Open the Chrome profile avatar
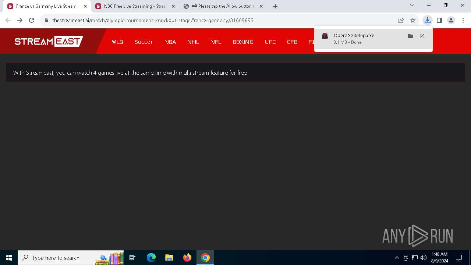 click(x=451, y=20)
